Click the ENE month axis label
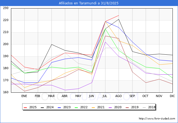 pos(24,96)
